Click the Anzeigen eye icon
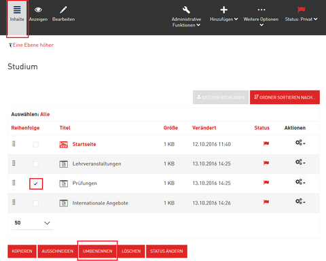 click(x=38, y=10)
